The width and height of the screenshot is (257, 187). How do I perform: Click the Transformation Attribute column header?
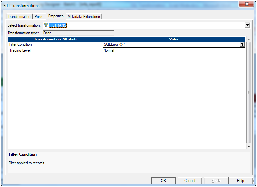click(56, 39)
